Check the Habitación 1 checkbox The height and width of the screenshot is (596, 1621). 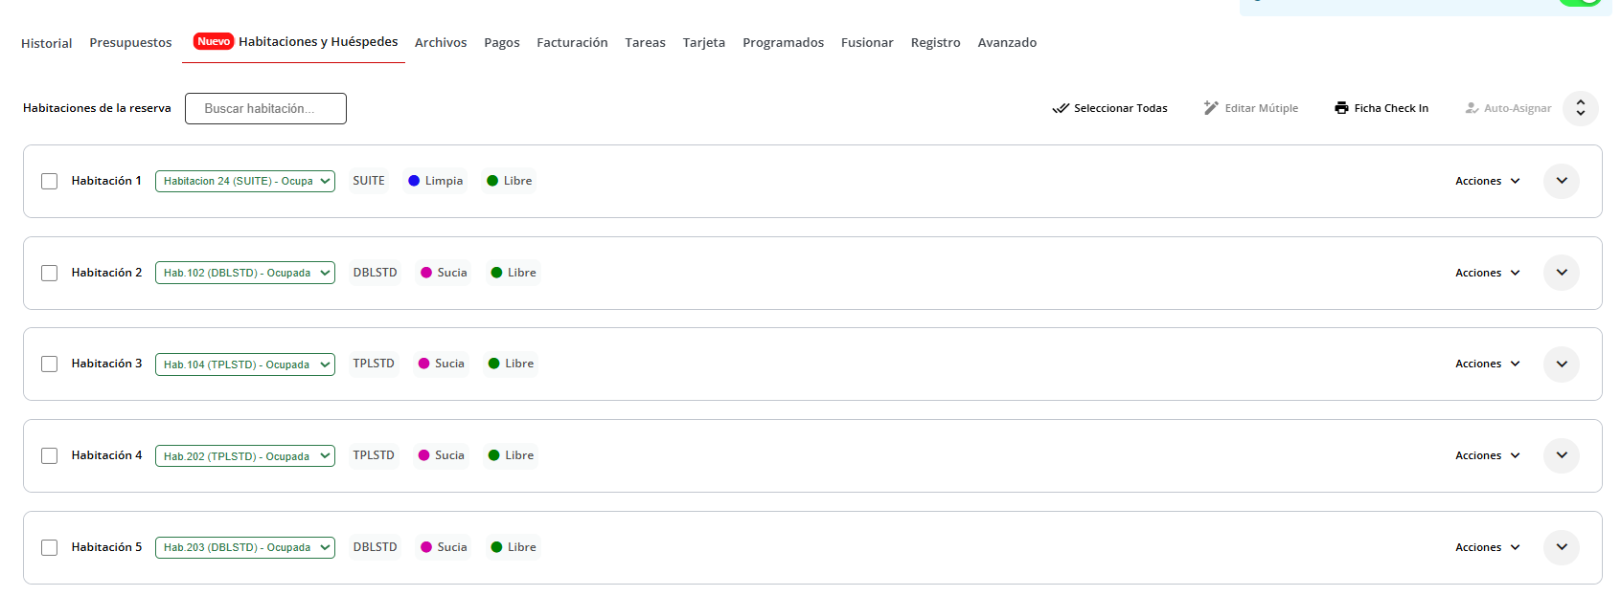pyautogui.click(x=50, y=181)
